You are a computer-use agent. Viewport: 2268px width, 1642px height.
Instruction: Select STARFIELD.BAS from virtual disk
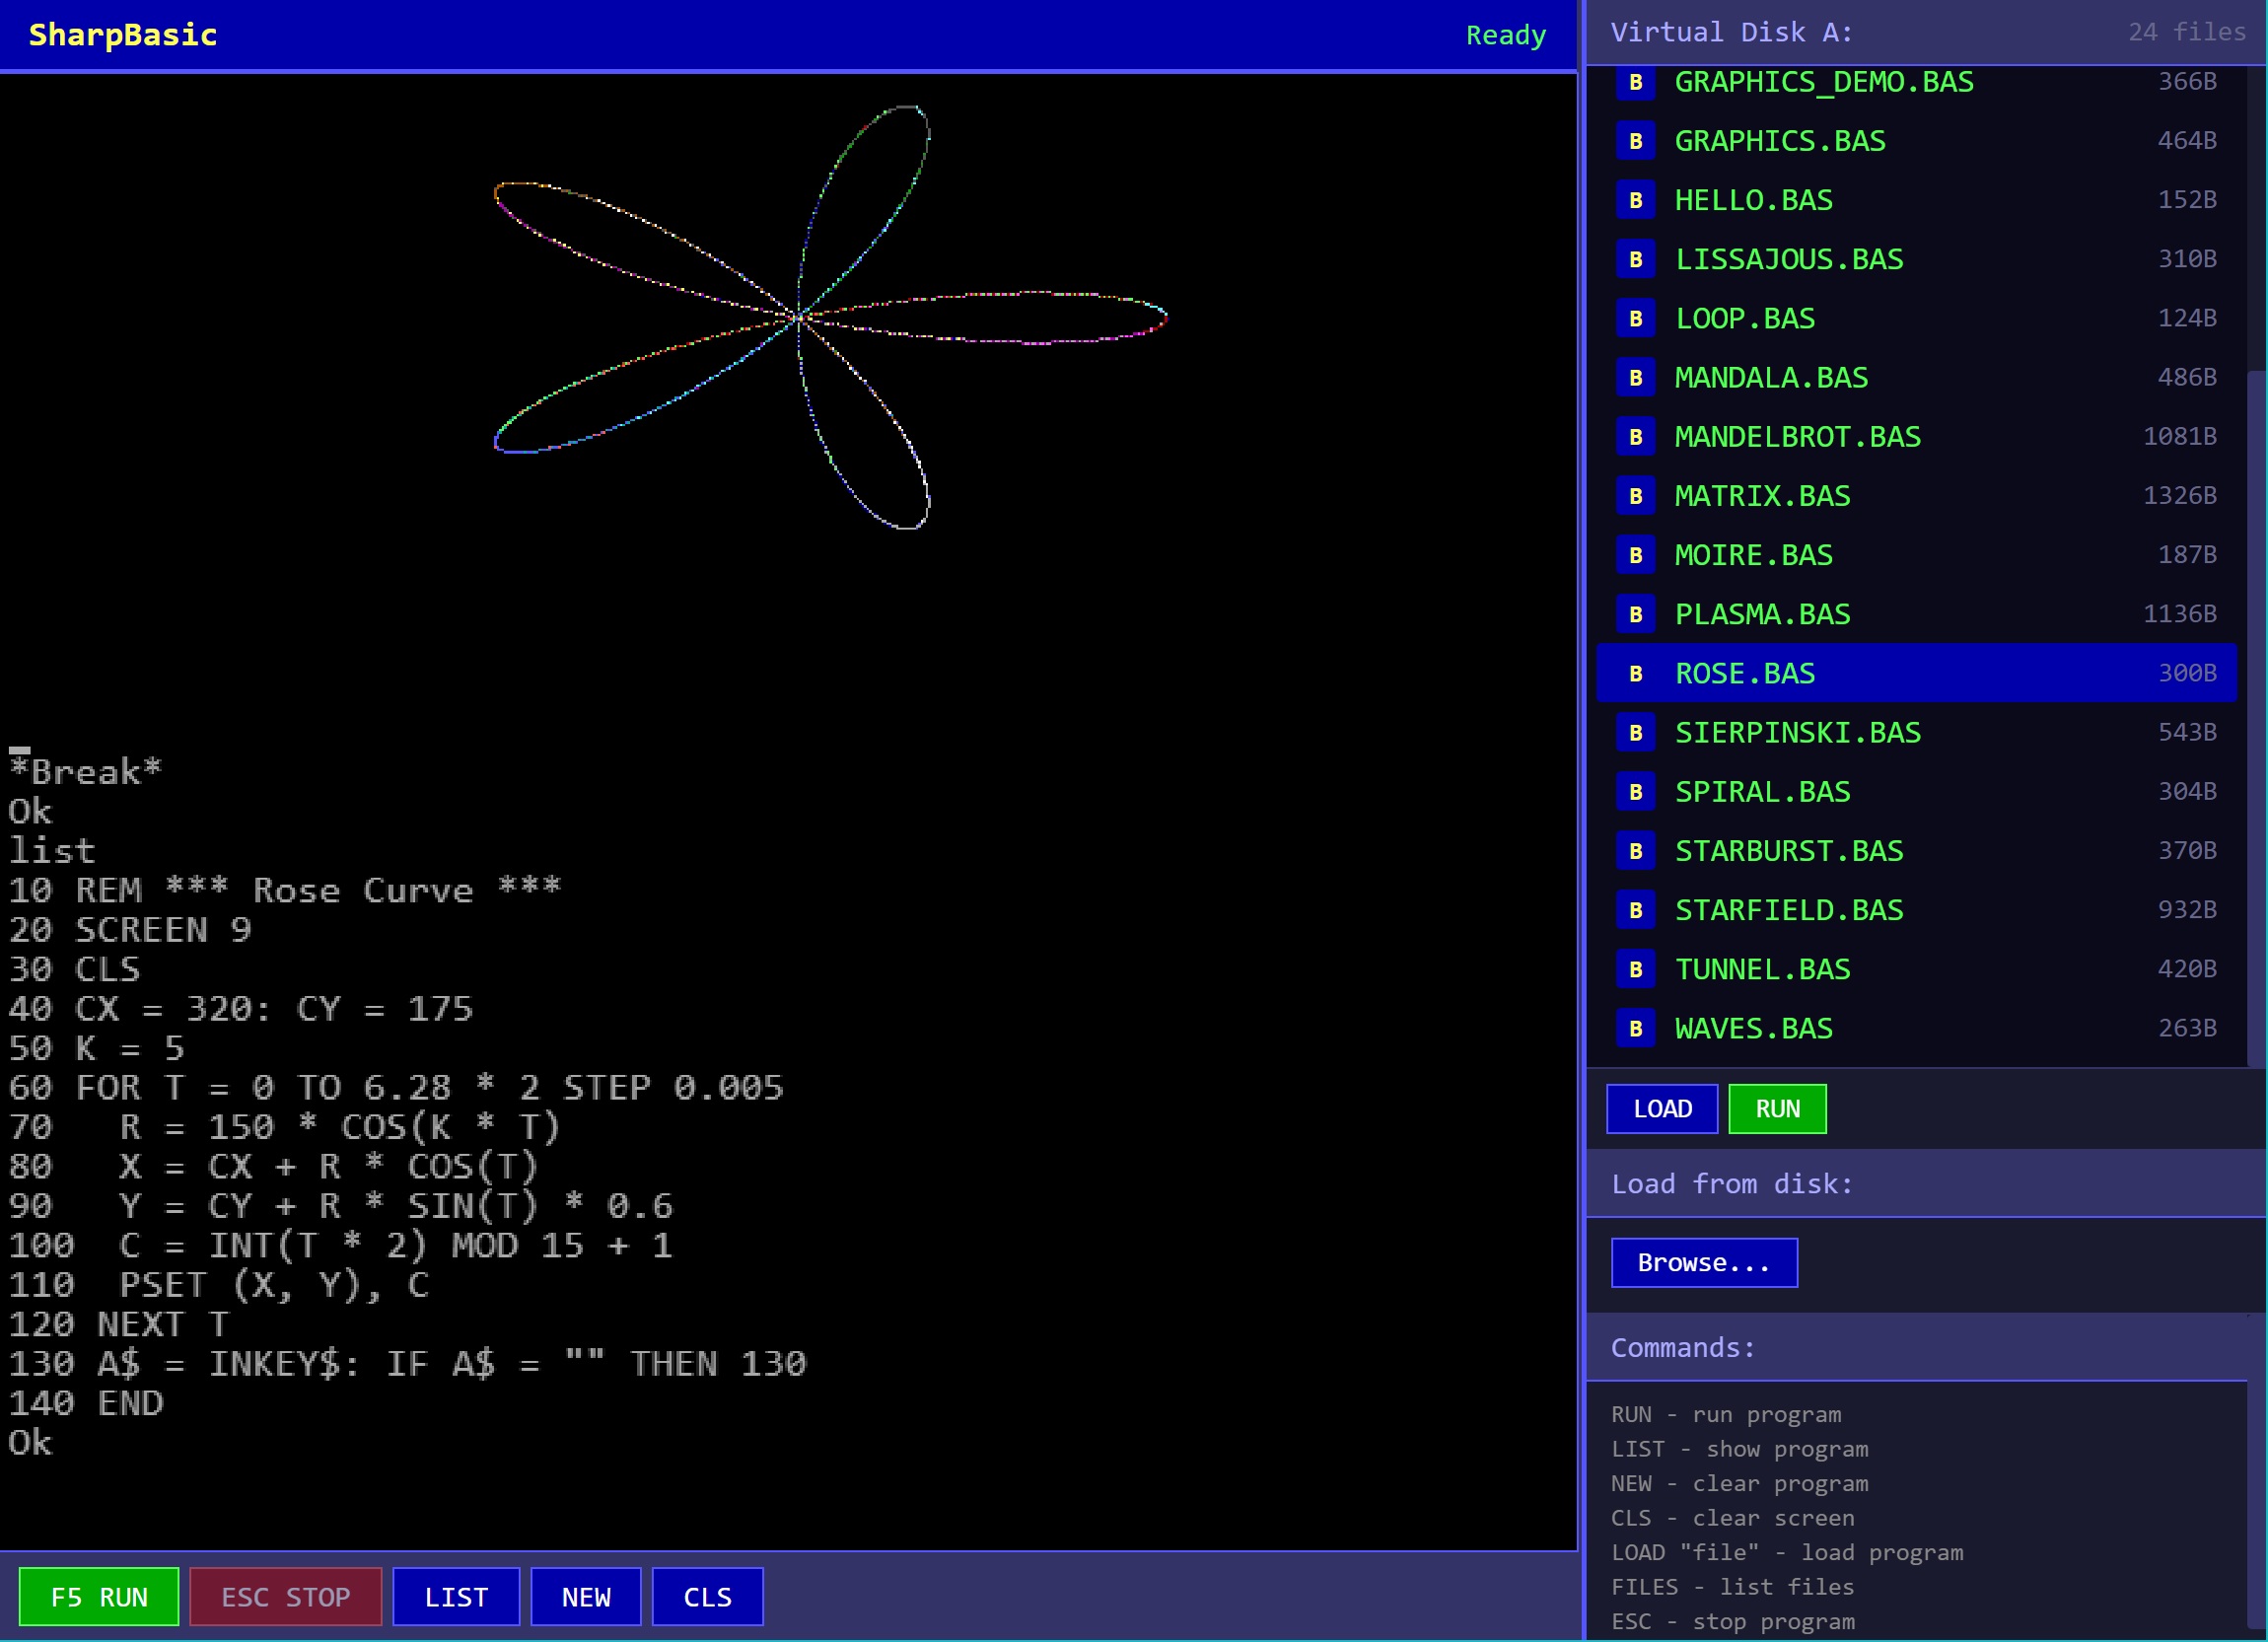[1788, 910]
